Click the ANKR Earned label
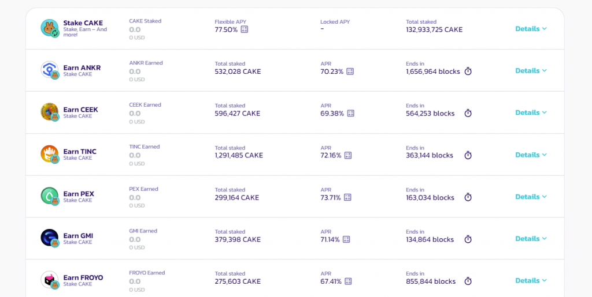592x297 pixels. pyautogui.click(x=146, y=63)
